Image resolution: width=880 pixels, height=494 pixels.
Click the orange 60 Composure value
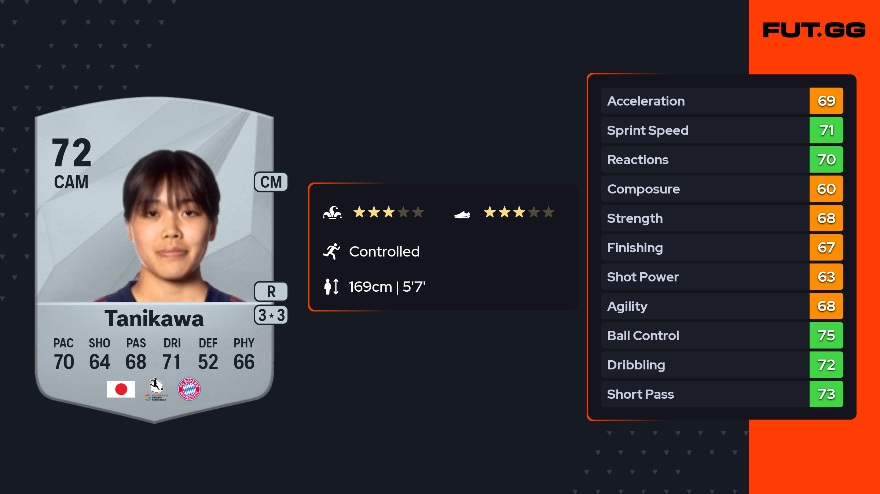[x=826, y=189]
